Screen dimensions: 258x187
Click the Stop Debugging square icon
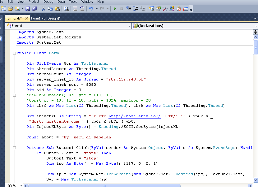(122, 9)
